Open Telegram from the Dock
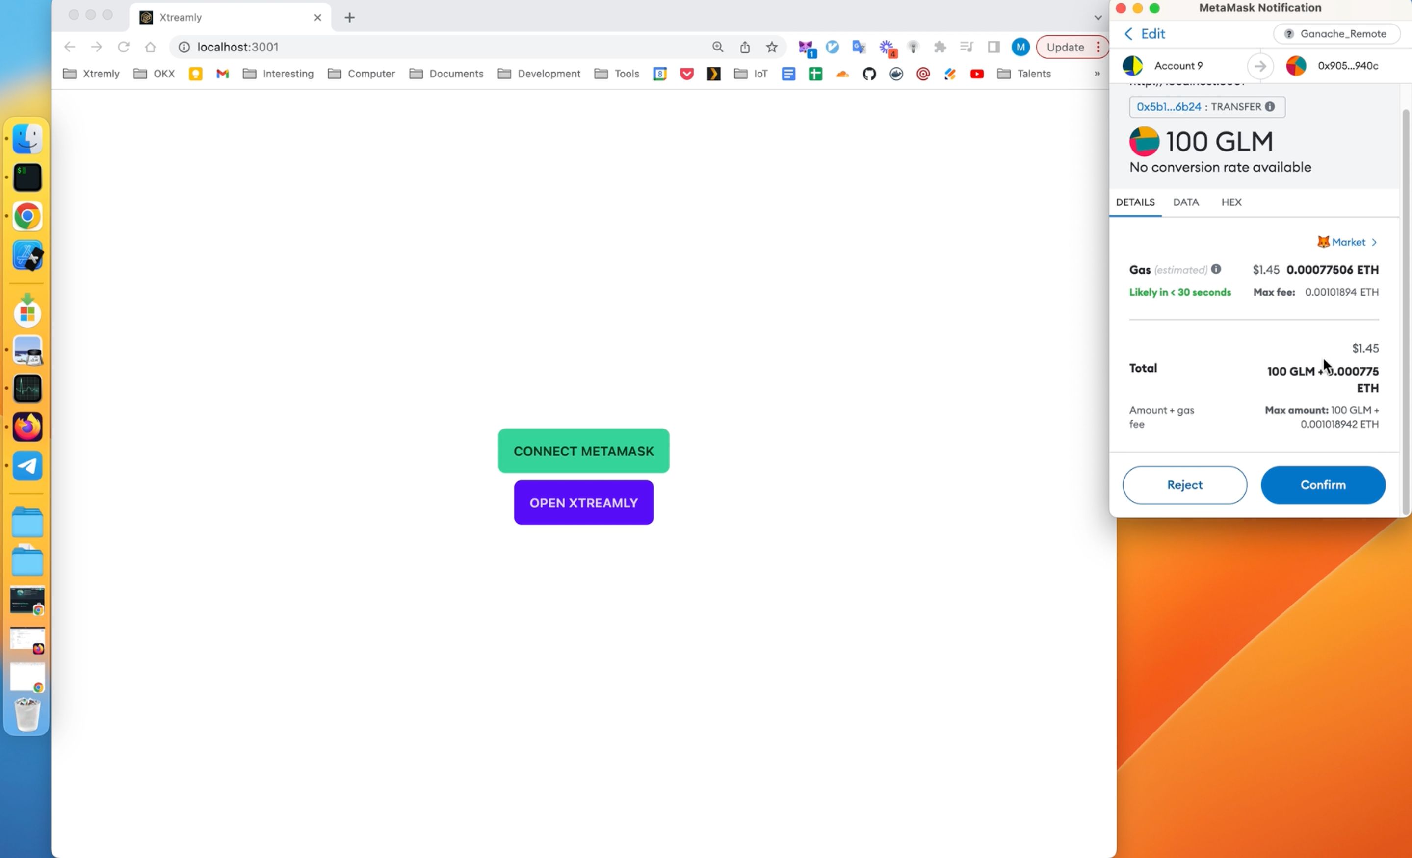 click(27, 466)
